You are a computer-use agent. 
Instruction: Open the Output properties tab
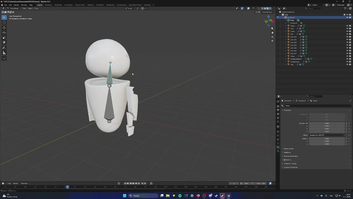coord(278,110)
